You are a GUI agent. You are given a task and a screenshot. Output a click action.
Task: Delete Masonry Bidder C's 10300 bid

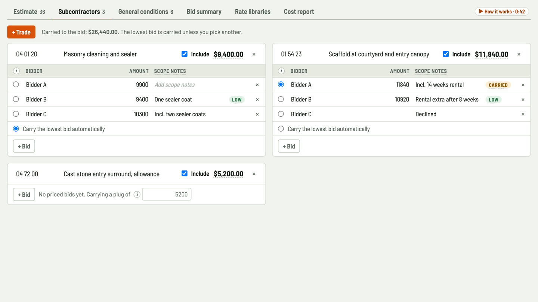click(257, 114)
